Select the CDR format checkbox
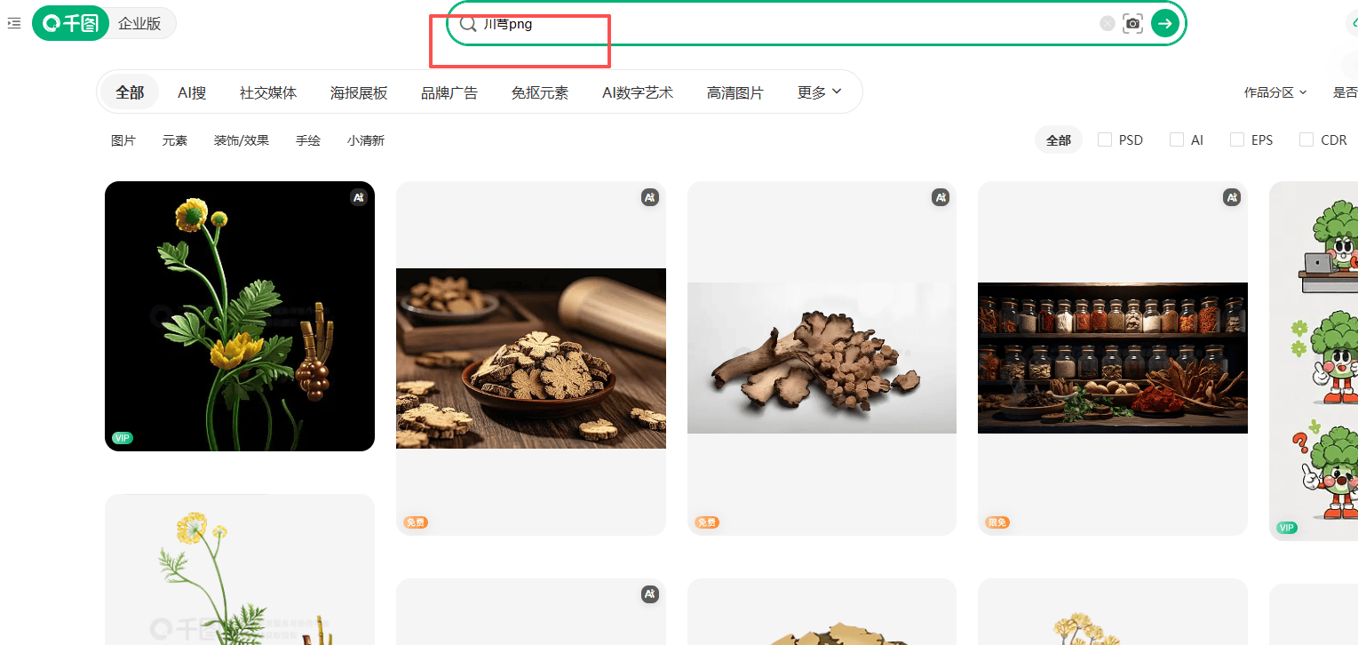Viewport: 1358px width, 645px height. click(x=1306, y=140)
